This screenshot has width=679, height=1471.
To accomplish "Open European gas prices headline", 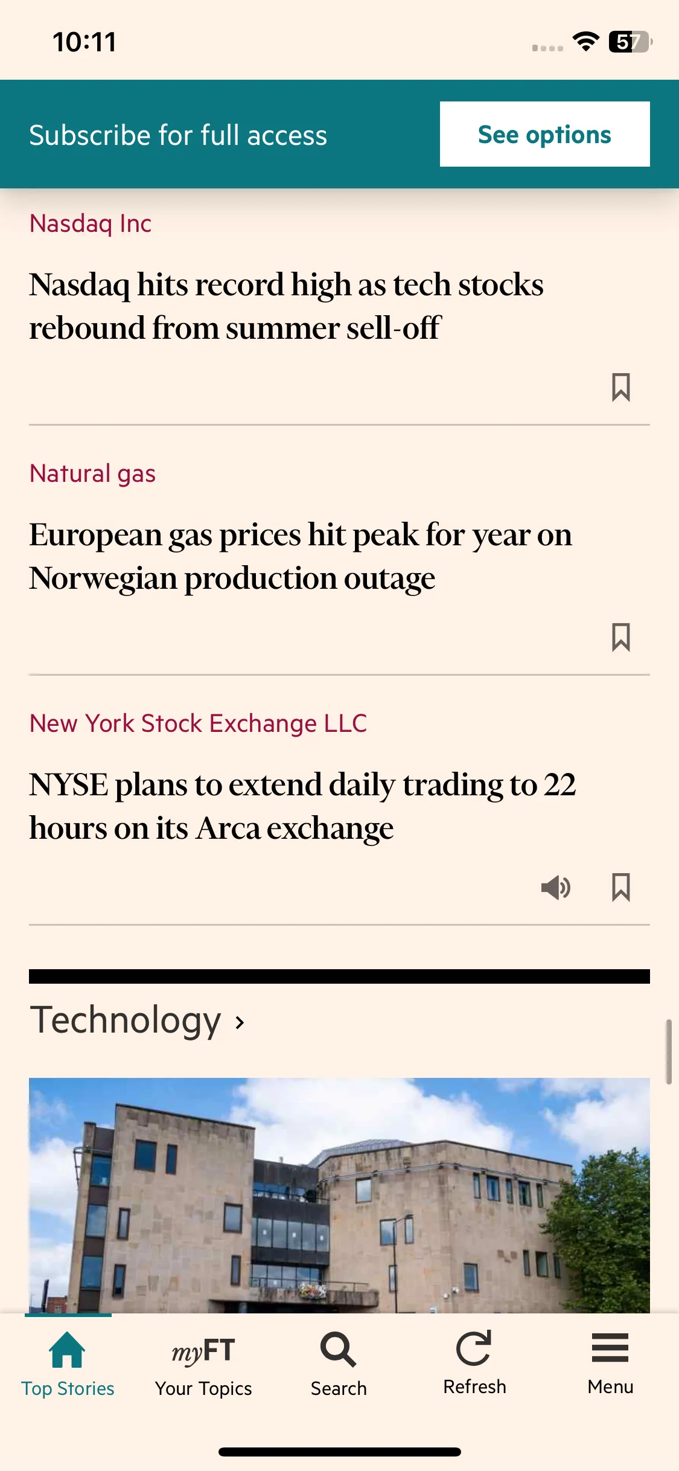I will (301, 556).
